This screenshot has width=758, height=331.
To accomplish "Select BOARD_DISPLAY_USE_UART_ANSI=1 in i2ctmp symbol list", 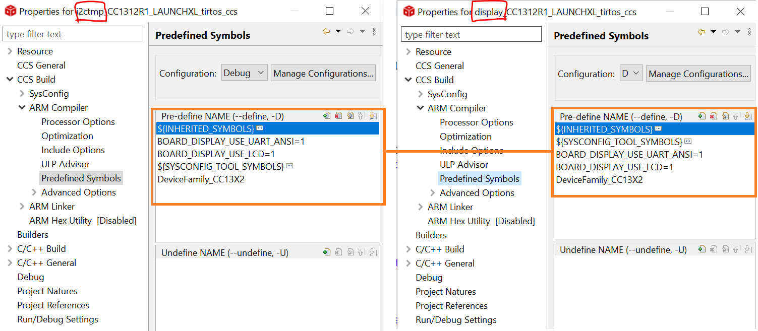I will coord(231,141).
